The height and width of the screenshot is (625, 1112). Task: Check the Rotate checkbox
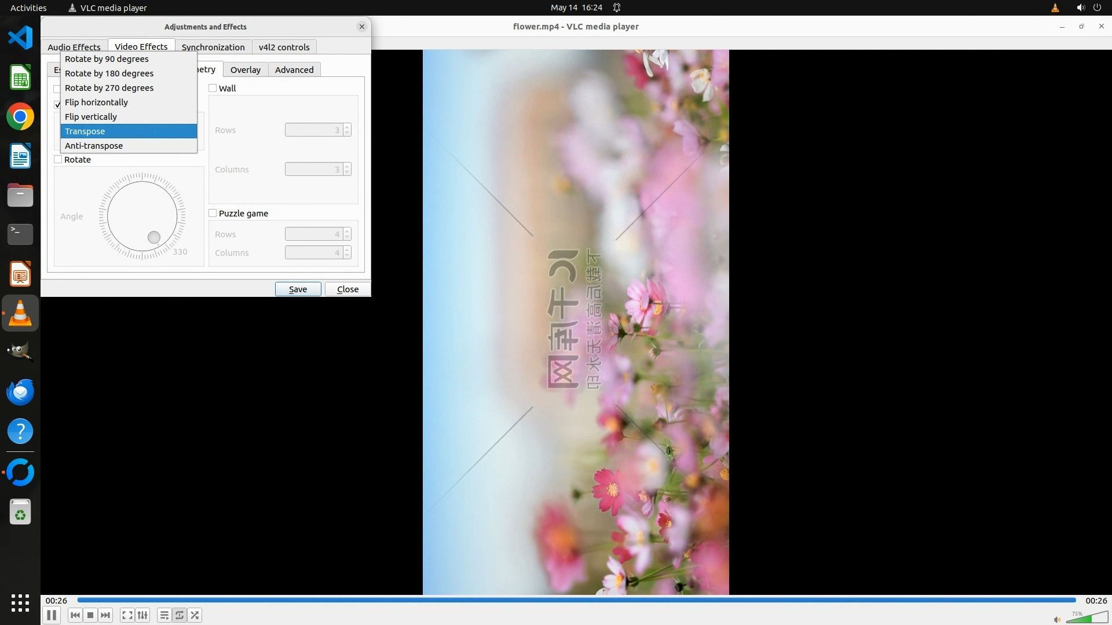pos(58,160)
